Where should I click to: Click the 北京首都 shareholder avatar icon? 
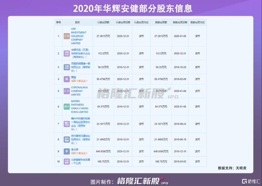[x=67, y=161]
